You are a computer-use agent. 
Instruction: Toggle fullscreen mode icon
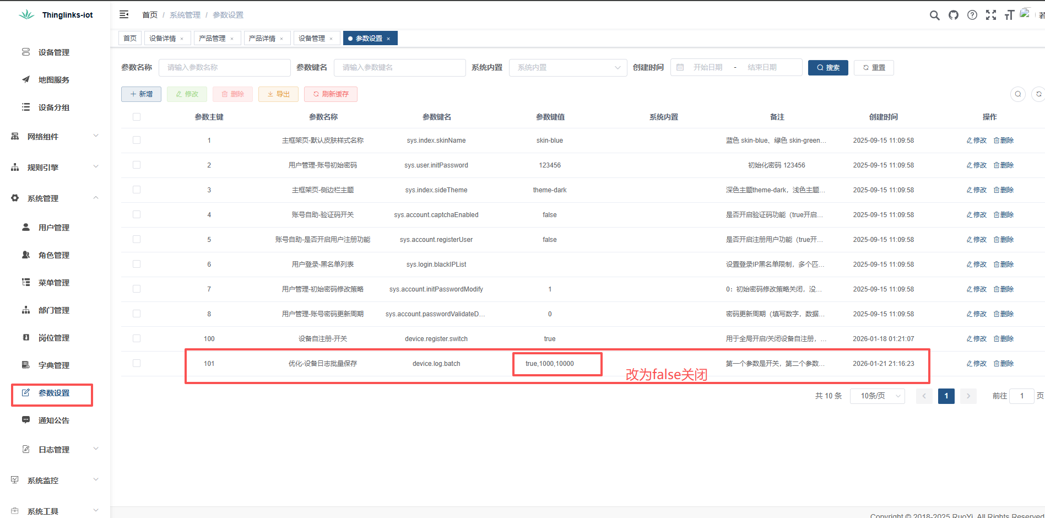[x=990, y=15]
